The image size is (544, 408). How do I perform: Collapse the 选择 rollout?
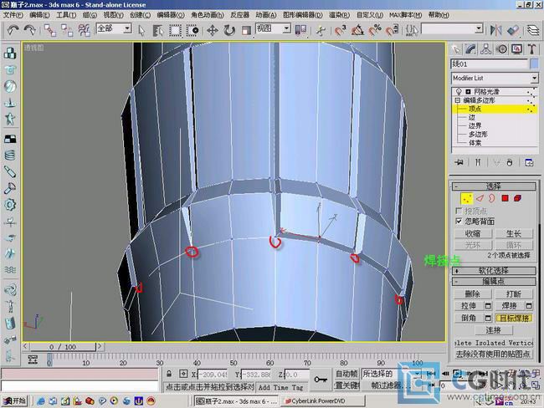493,186
